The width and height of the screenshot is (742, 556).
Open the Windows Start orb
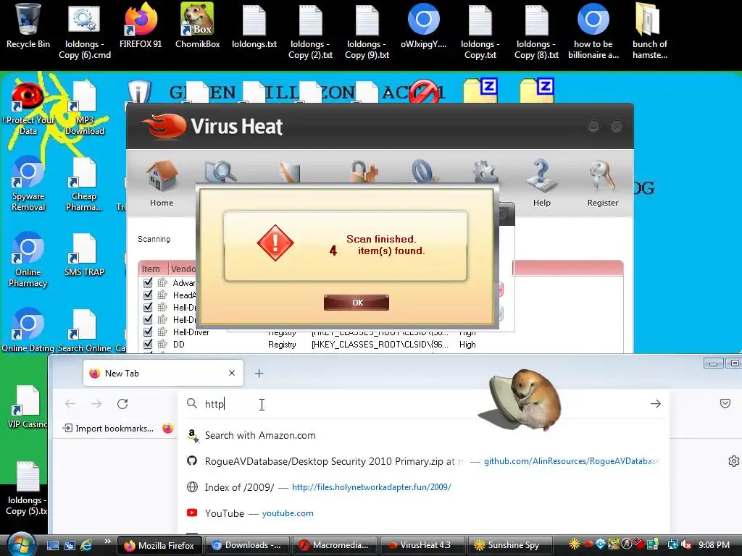pyautogui.click(x=21, y=544)
